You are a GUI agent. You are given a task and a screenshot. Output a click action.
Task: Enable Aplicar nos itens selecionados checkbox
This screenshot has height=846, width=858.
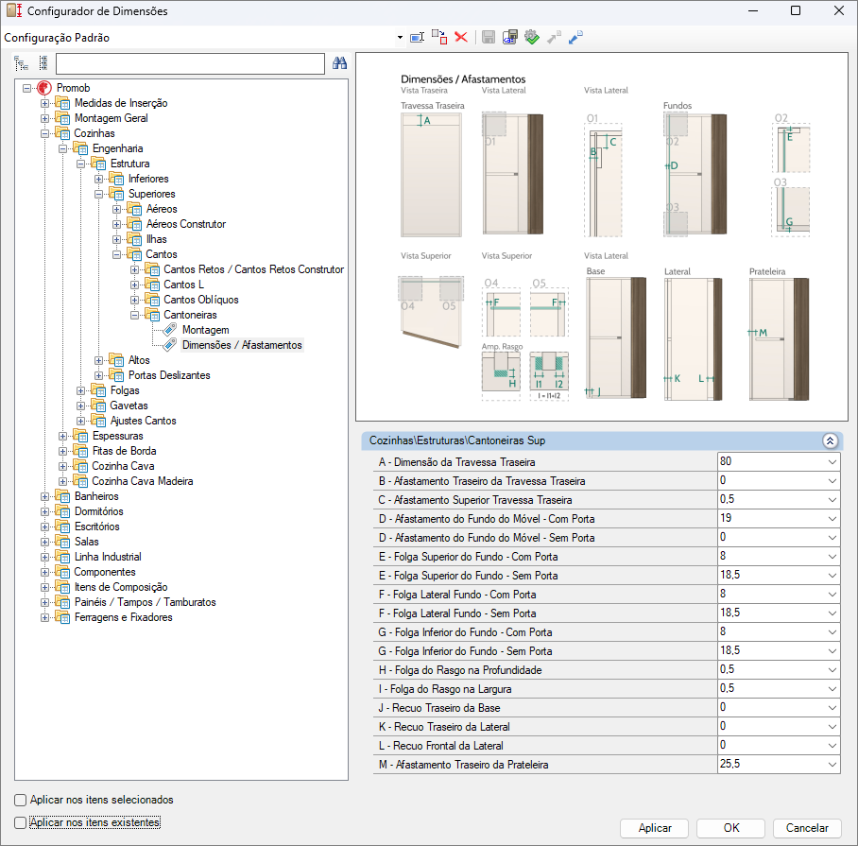click(x=20, y=800)
